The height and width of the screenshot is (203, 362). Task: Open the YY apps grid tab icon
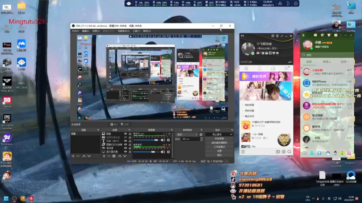286,69
